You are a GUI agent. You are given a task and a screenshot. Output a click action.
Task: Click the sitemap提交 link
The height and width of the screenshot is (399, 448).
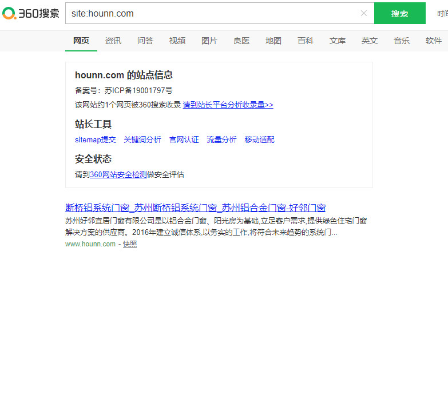[96, 139]
